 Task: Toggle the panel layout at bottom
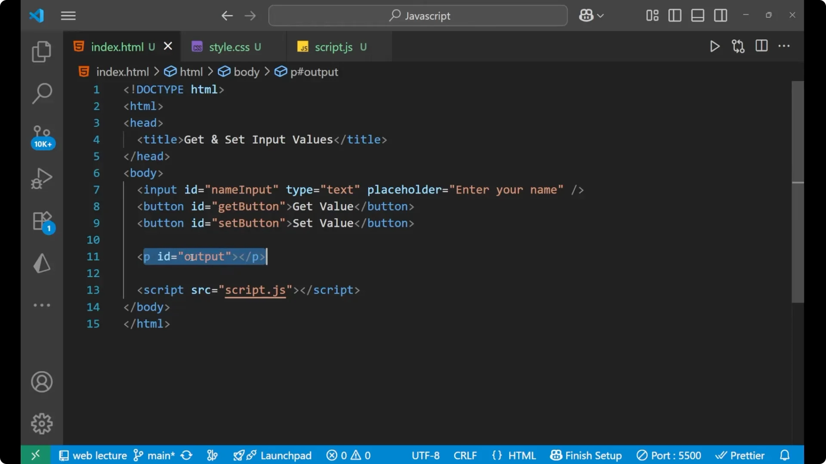click(x=697, y=15)
